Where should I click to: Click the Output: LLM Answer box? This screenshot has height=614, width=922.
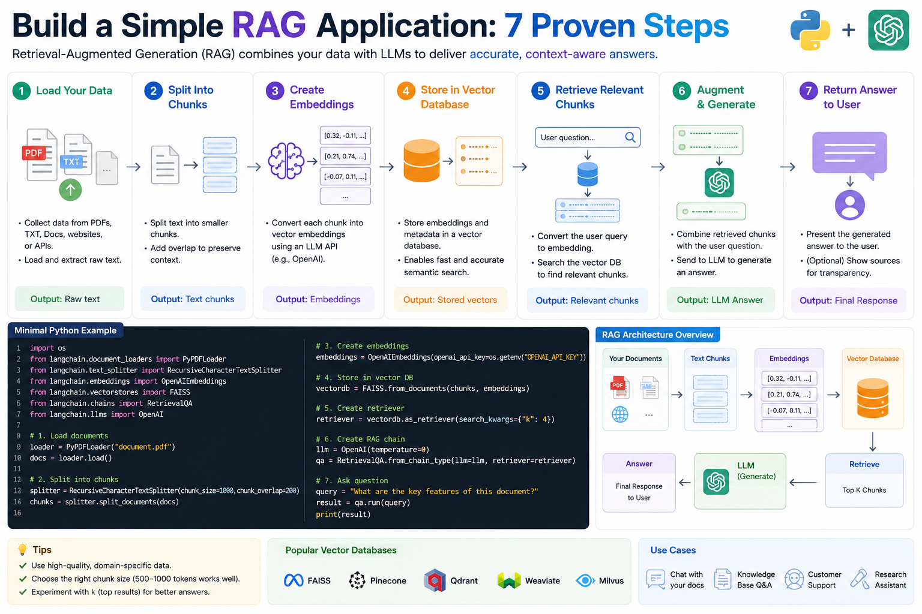[720, 299]
